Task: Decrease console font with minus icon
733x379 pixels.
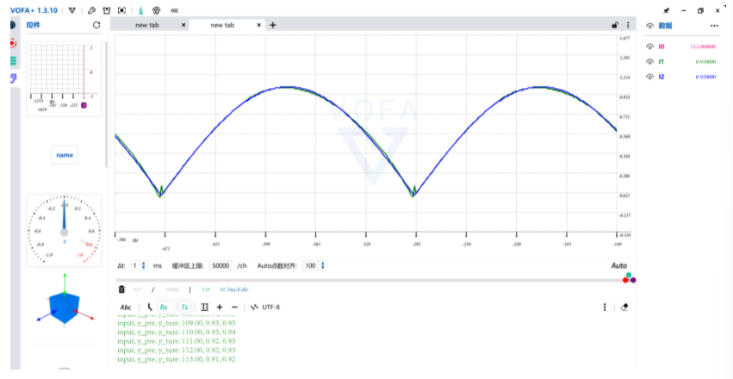Action: tap(234, 307)
